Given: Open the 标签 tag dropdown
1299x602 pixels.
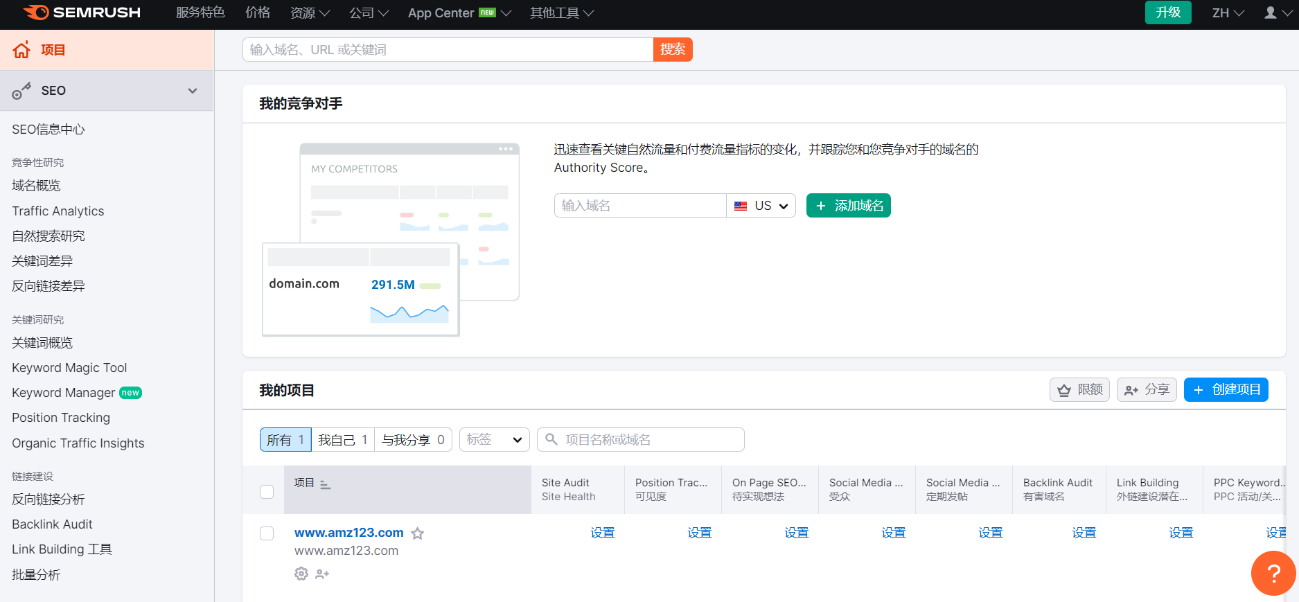Looking at the screenshot, I should click(495, 440).
